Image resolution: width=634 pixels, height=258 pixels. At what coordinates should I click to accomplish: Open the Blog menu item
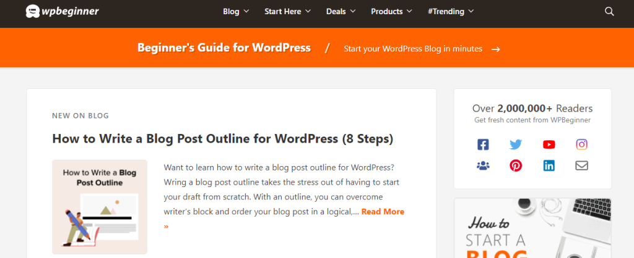(232, 11)
